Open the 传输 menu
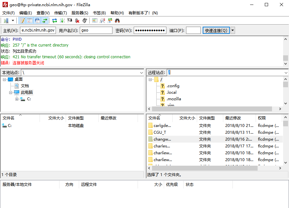The height and width of the screenshot is (208, 289). click(x=60, y=13)
